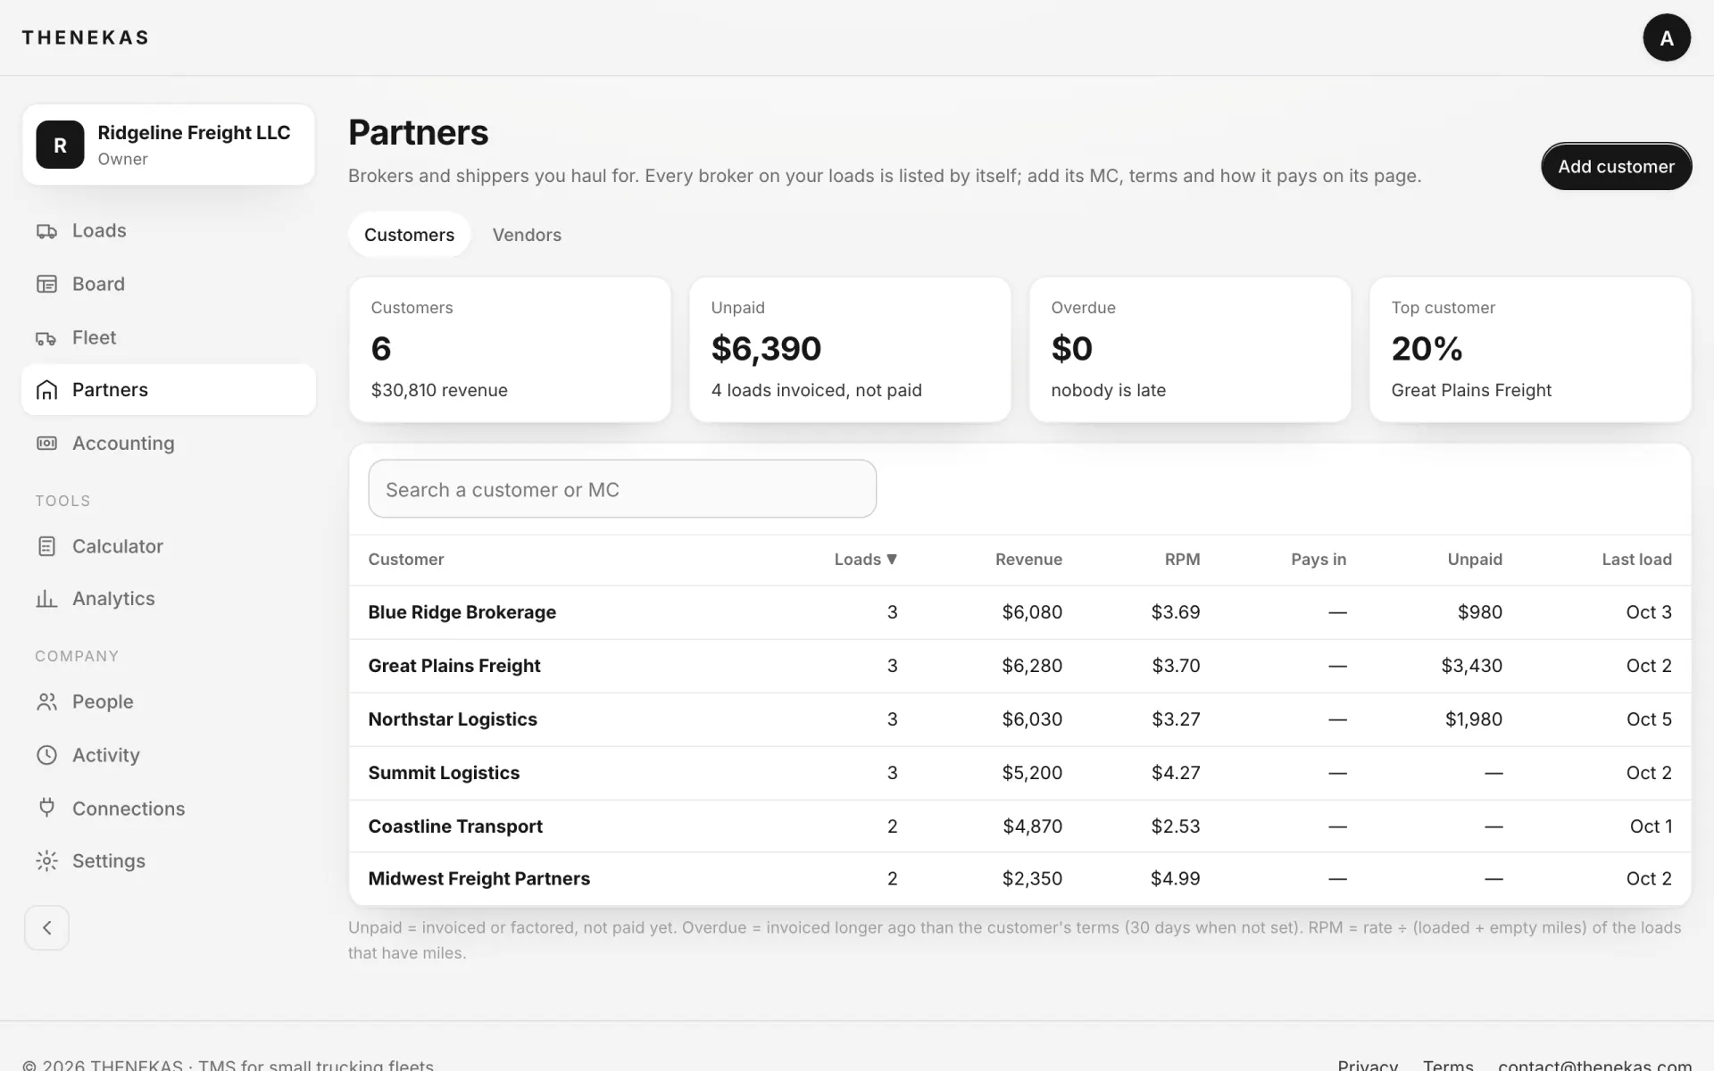This screenshot has height=1071, width=1714.
Task: Open the user avatar A menu
Action: click(x=1667, y=37)
